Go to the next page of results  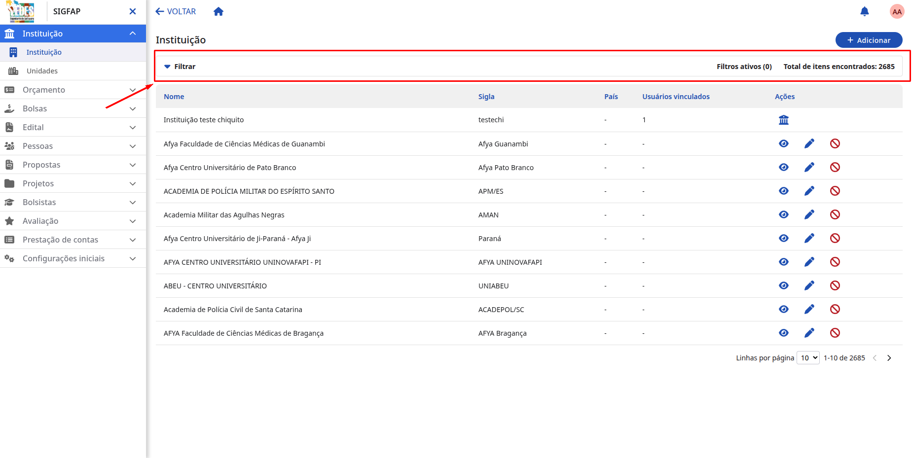[x=889, y=358]
